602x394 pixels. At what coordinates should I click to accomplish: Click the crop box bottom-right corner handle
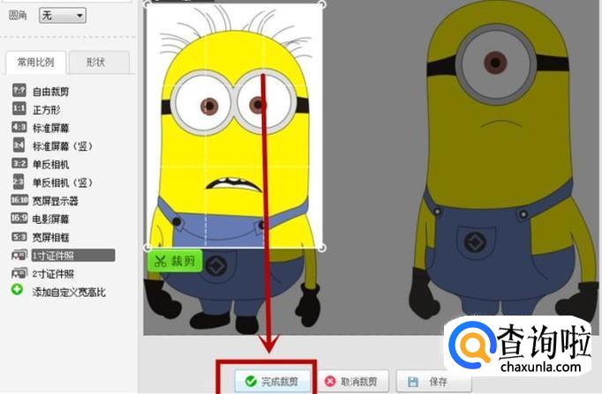click(x=321, y=248)
